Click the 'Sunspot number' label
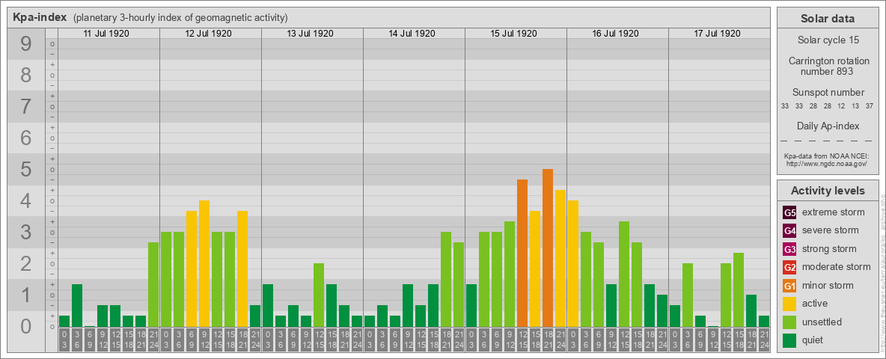886x359 pixels. click(827, 93)
